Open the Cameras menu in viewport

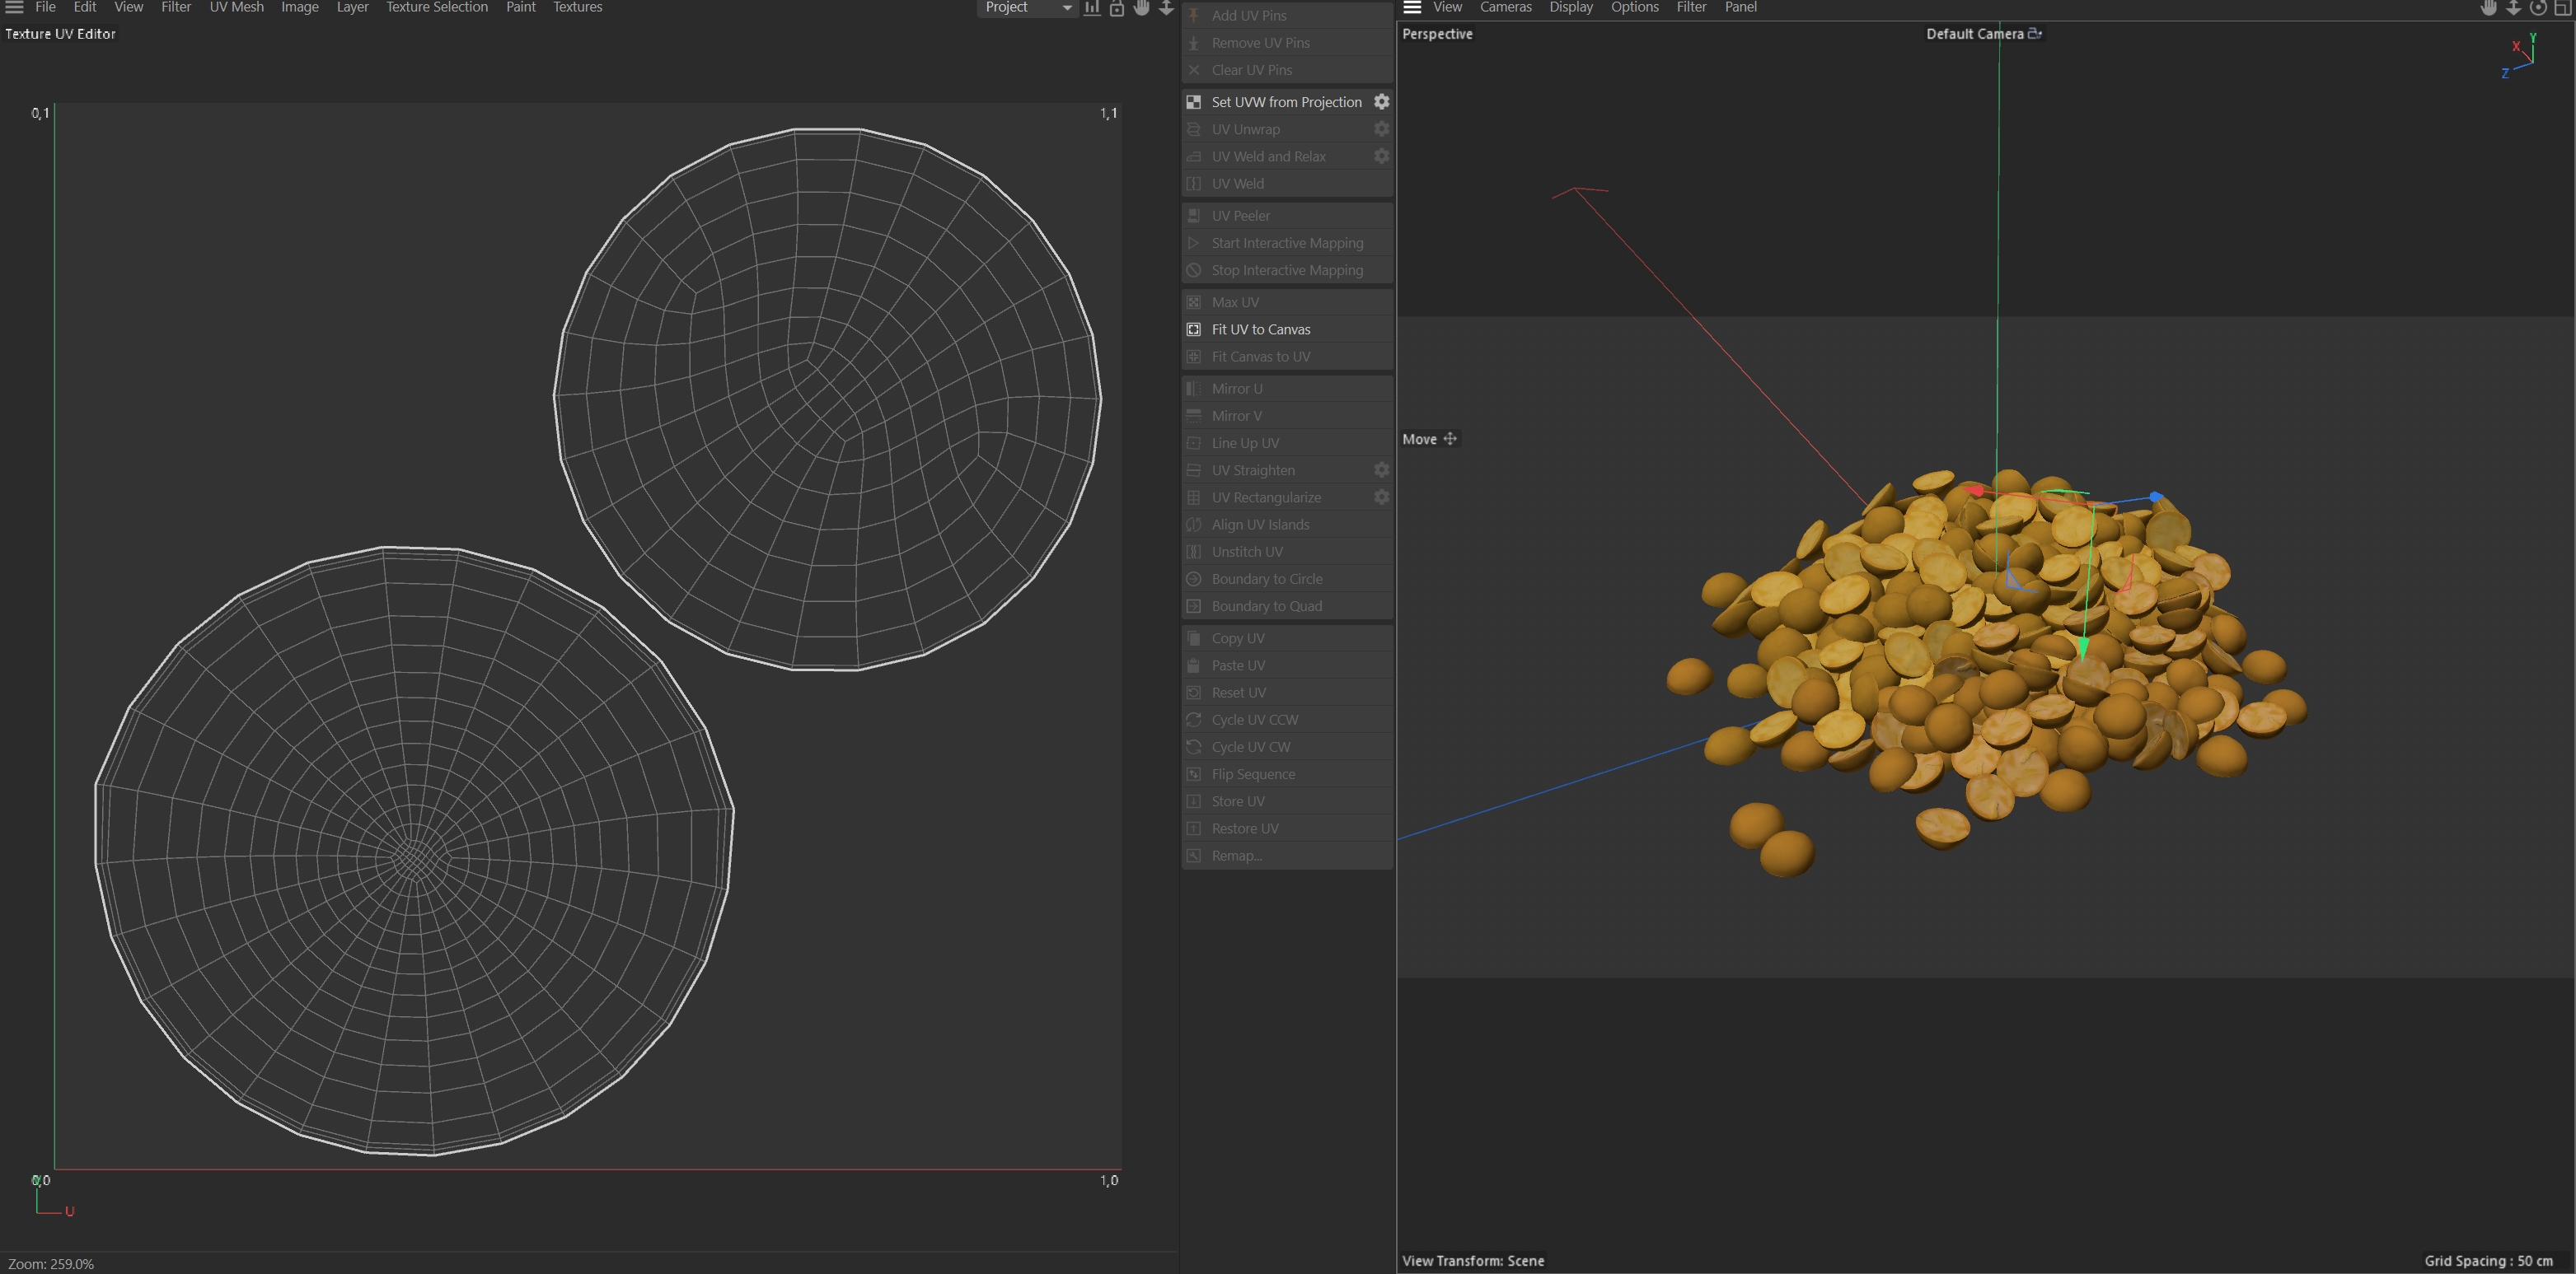[x=1505, y=7]
